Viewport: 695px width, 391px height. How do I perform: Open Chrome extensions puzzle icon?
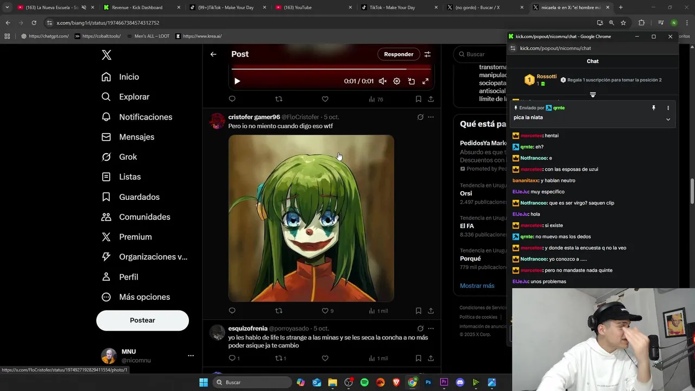(641, 23)
